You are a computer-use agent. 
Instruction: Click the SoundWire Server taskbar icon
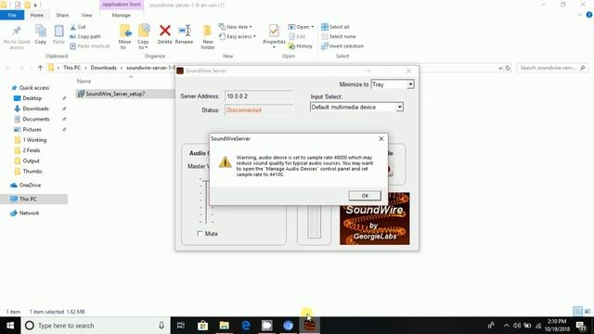tap(309, 326)
